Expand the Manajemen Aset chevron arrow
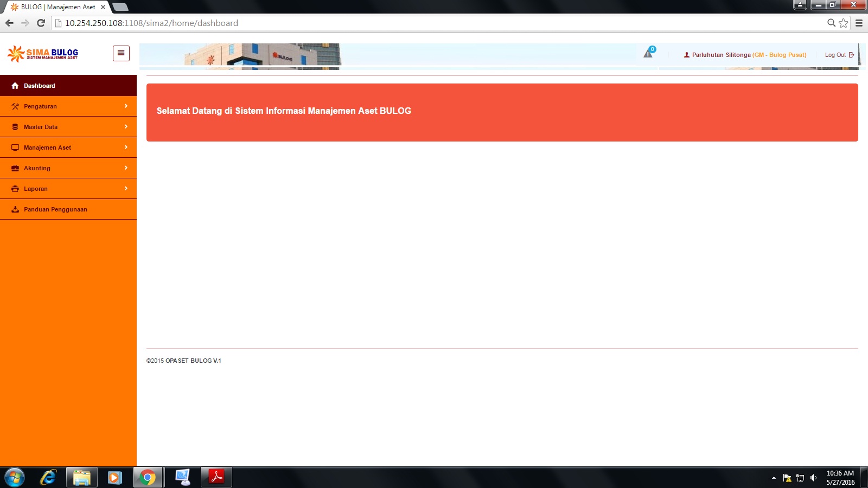The image size is (868, 488). click(126, 147)
